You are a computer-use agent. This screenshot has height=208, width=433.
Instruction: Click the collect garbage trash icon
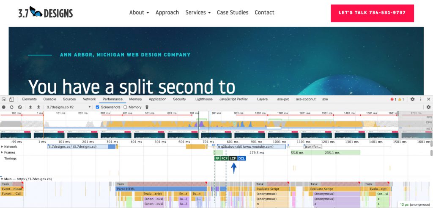point(147,107)
